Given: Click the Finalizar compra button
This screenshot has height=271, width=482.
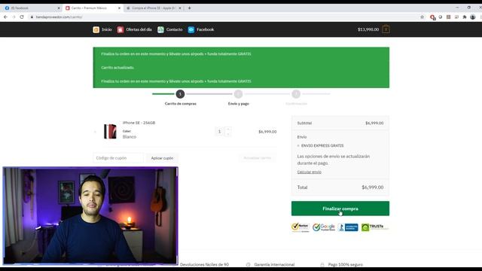Looking at the screenshot, I should tap(340, 209).
